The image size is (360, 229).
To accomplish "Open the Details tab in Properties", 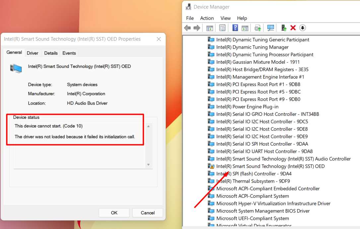I will pos(51,53).
